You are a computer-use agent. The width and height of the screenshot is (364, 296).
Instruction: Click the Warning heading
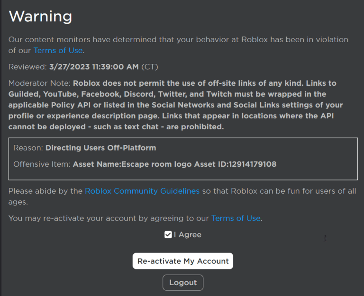(x=40, y=17)
